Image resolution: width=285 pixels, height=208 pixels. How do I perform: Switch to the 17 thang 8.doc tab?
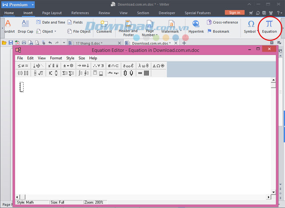coord(89,43)
